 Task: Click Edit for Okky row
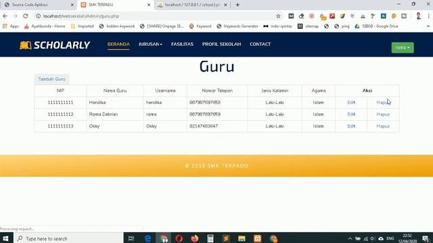point(351,126)
